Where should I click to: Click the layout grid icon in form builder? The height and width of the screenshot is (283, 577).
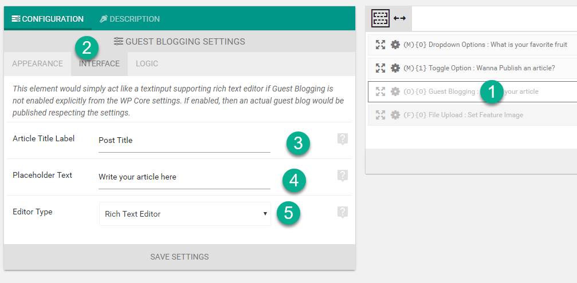pos(380,18)
